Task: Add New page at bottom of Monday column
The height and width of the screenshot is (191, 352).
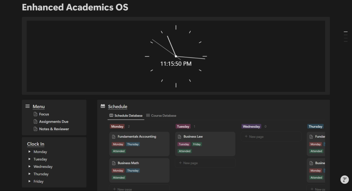Action: pyautogui.click(x=139, y=188)
